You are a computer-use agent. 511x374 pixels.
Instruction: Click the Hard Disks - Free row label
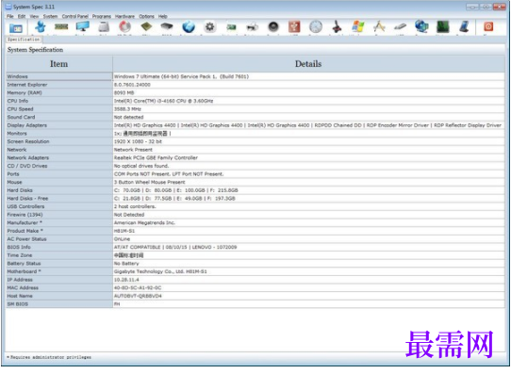[x=59, y=199]
